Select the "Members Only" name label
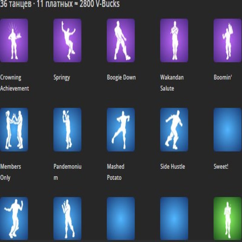Image resolution: width=242 pixels, height=242 pixels. [x=10, y=172]
